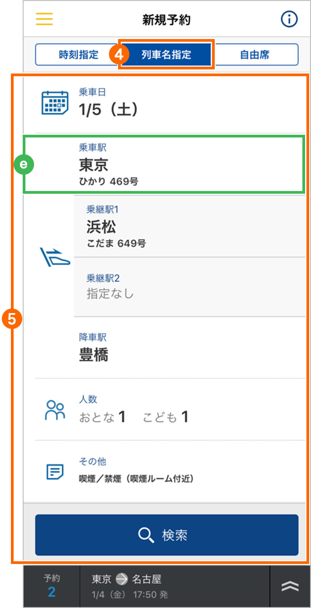The image size is (311, 608).
Task: Change boarding date 1/5（土）
Action: [x=165, y=103]
